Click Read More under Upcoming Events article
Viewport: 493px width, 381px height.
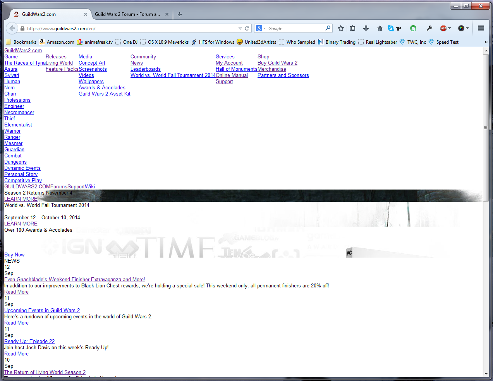pos(17,323)
